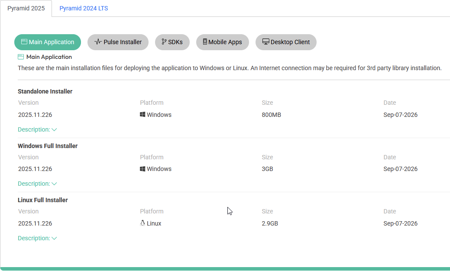Click the Standalone Installer version 2025.11.226
The image size is (450, 271).
tap(35, 115)
